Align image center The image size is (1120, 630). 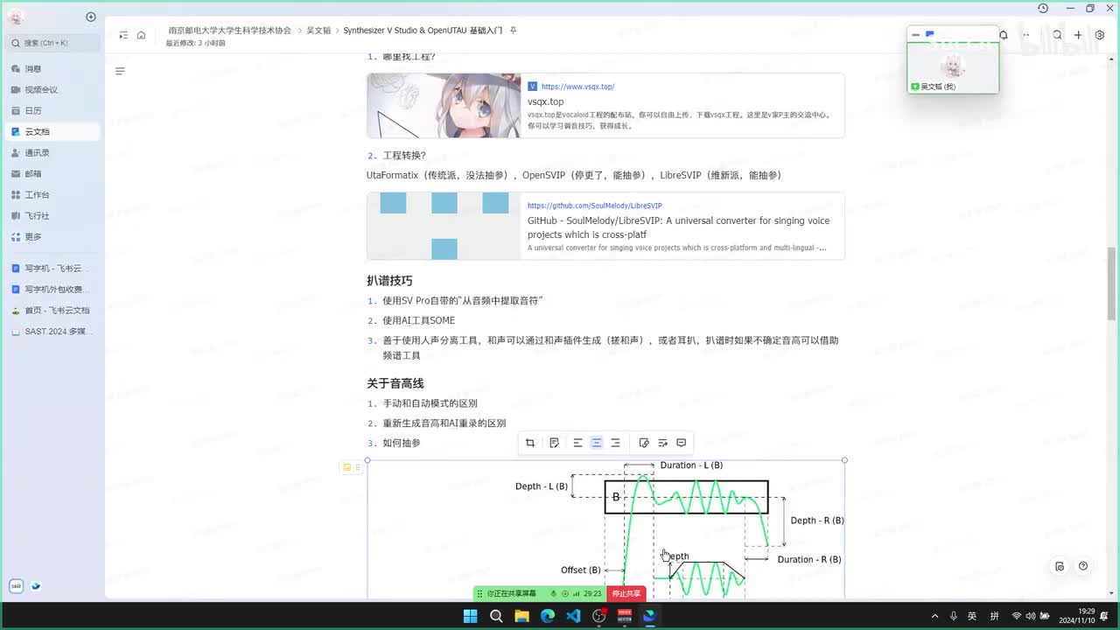tap(597, 443)
